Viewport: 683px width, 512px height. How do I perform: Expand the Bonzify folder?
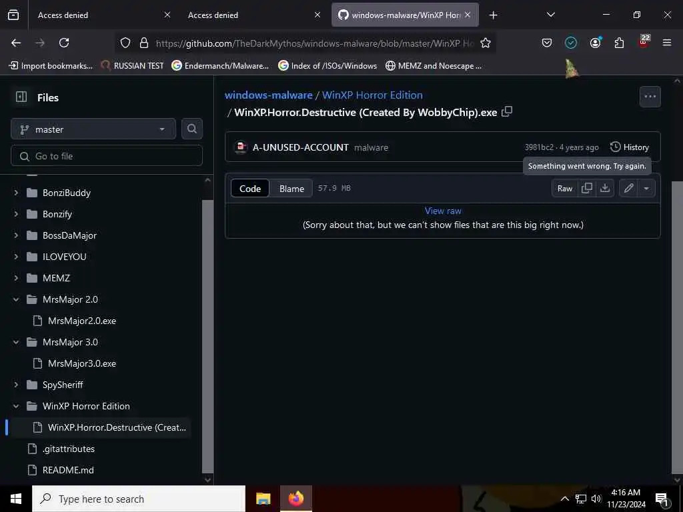16,214
